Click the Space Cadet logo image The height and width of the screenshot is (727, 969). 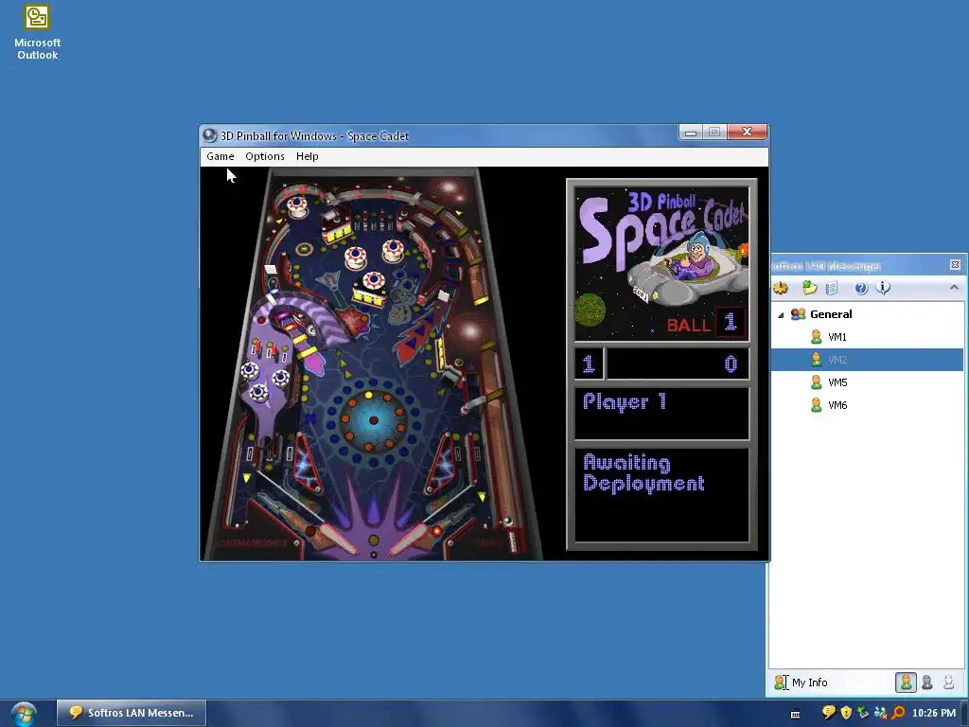[x=661, y=264]
